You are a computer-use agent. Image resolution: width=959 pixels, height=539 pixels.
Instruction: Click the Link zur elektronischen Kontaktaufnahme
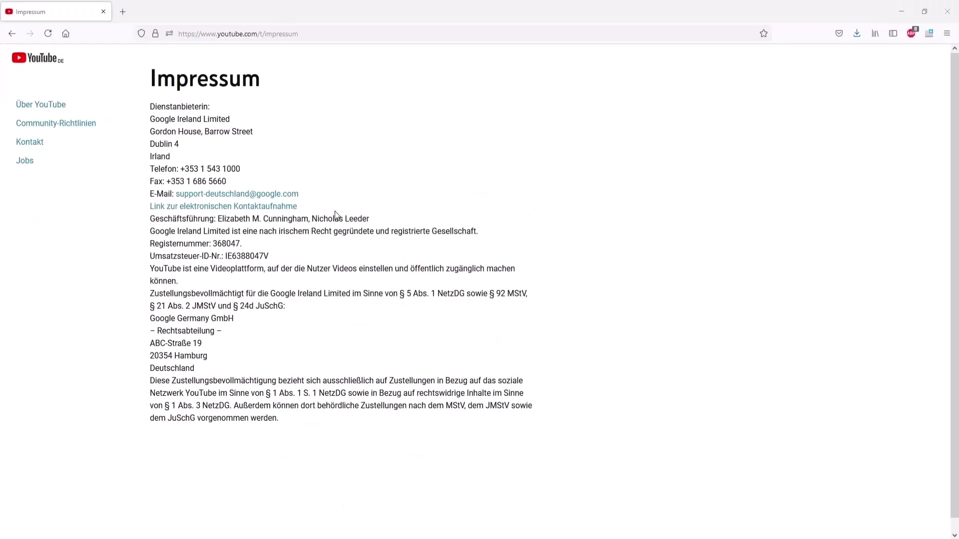pyautogui.click(x=223, y=206)
